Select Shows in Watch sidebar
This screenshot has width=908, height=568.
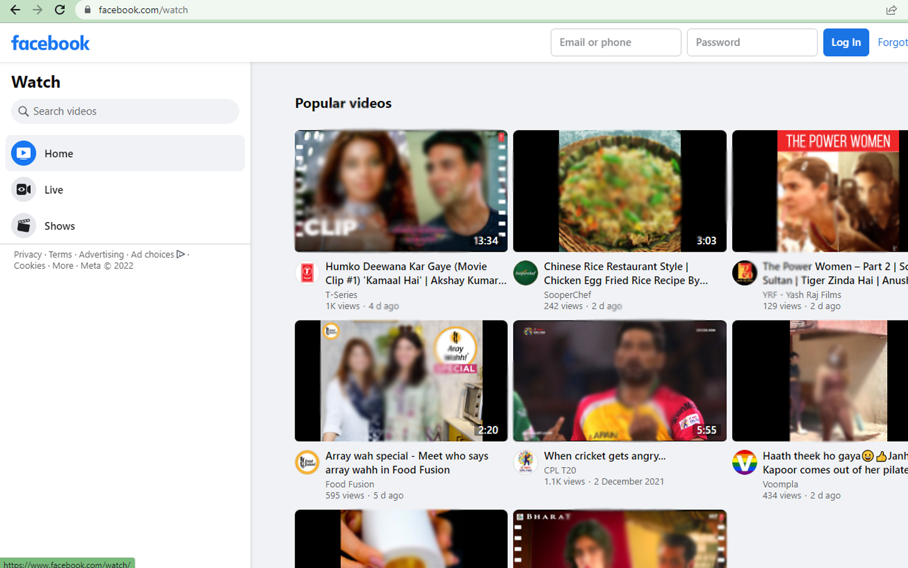pyautogui.click(x=125, y=225)
